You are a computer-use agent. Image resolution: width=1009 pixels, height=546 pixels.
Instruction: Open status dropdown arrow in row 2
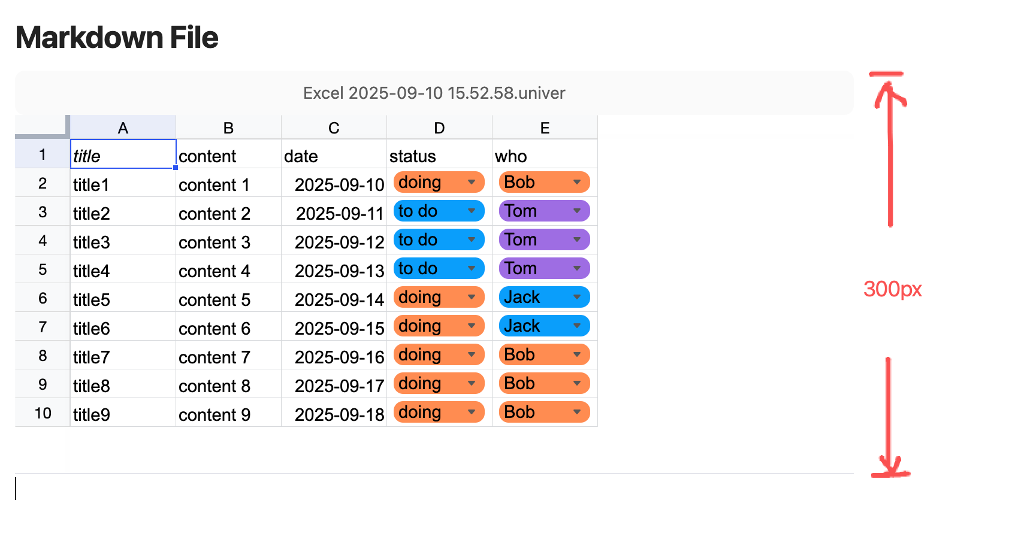(472, 183)
